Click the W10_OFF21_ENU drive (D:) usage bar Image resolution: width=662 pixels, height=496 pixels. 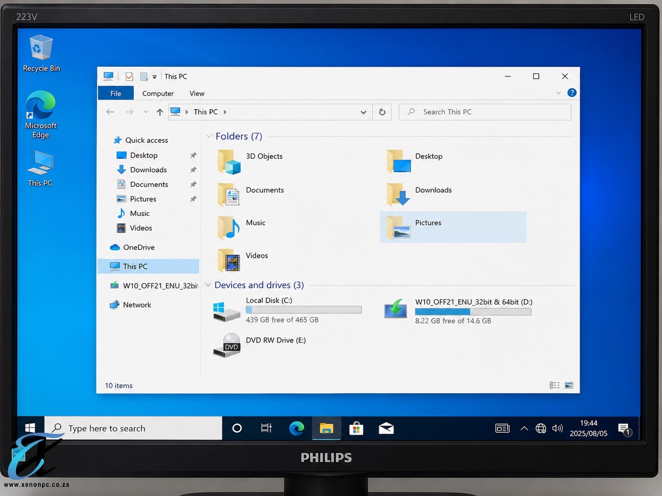pyautogui.click(x=473, y=311)
